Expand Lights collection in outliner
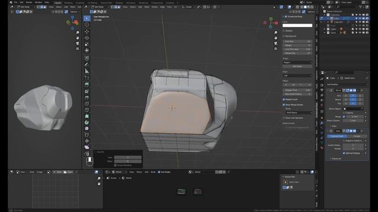 coord(325,29)
